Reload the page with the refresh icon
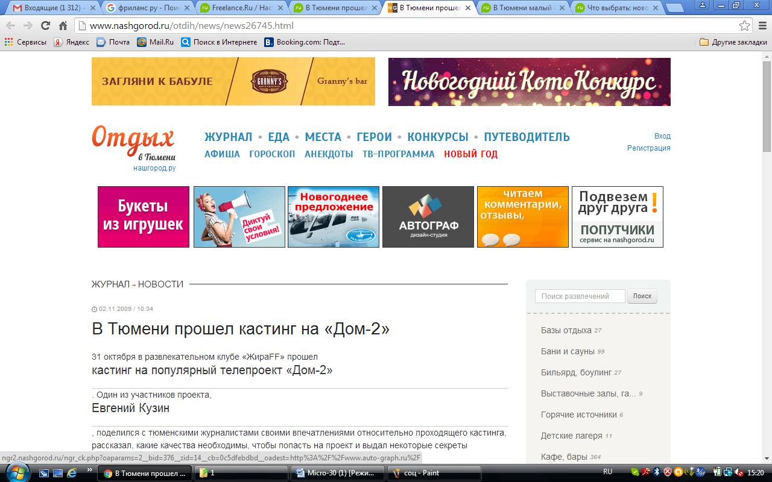Image resolution: width=772 pixels, height=482 pixels. 45,26
